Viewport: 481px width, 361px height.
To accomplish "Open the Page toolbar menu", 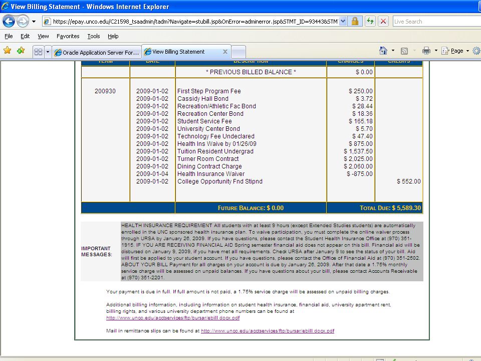I will pyautogui.click(x=455, y=51).
